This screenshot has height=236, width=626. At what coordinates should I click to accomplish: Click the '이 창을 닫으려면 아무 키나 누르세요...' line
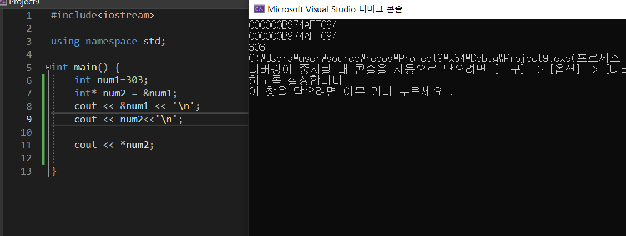point(354,92)
